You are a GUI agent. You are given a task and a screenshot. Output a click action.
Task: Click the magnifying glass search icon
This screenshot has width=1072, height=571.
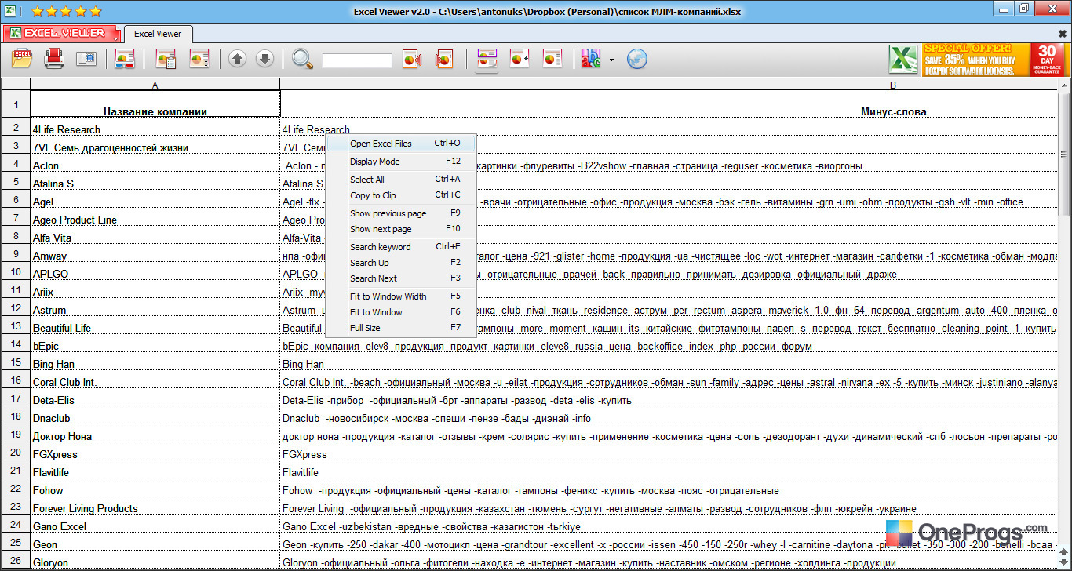point(302,59)
